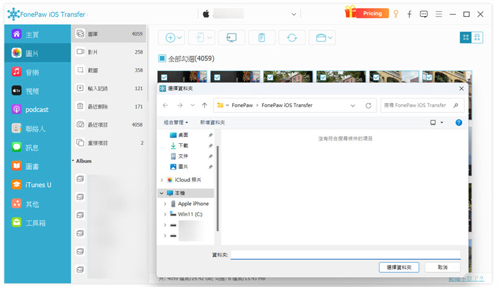Switch to small thumbnail grid view
Image resolution: width=497 pixels, height=287 pixels.
[477, 37]
